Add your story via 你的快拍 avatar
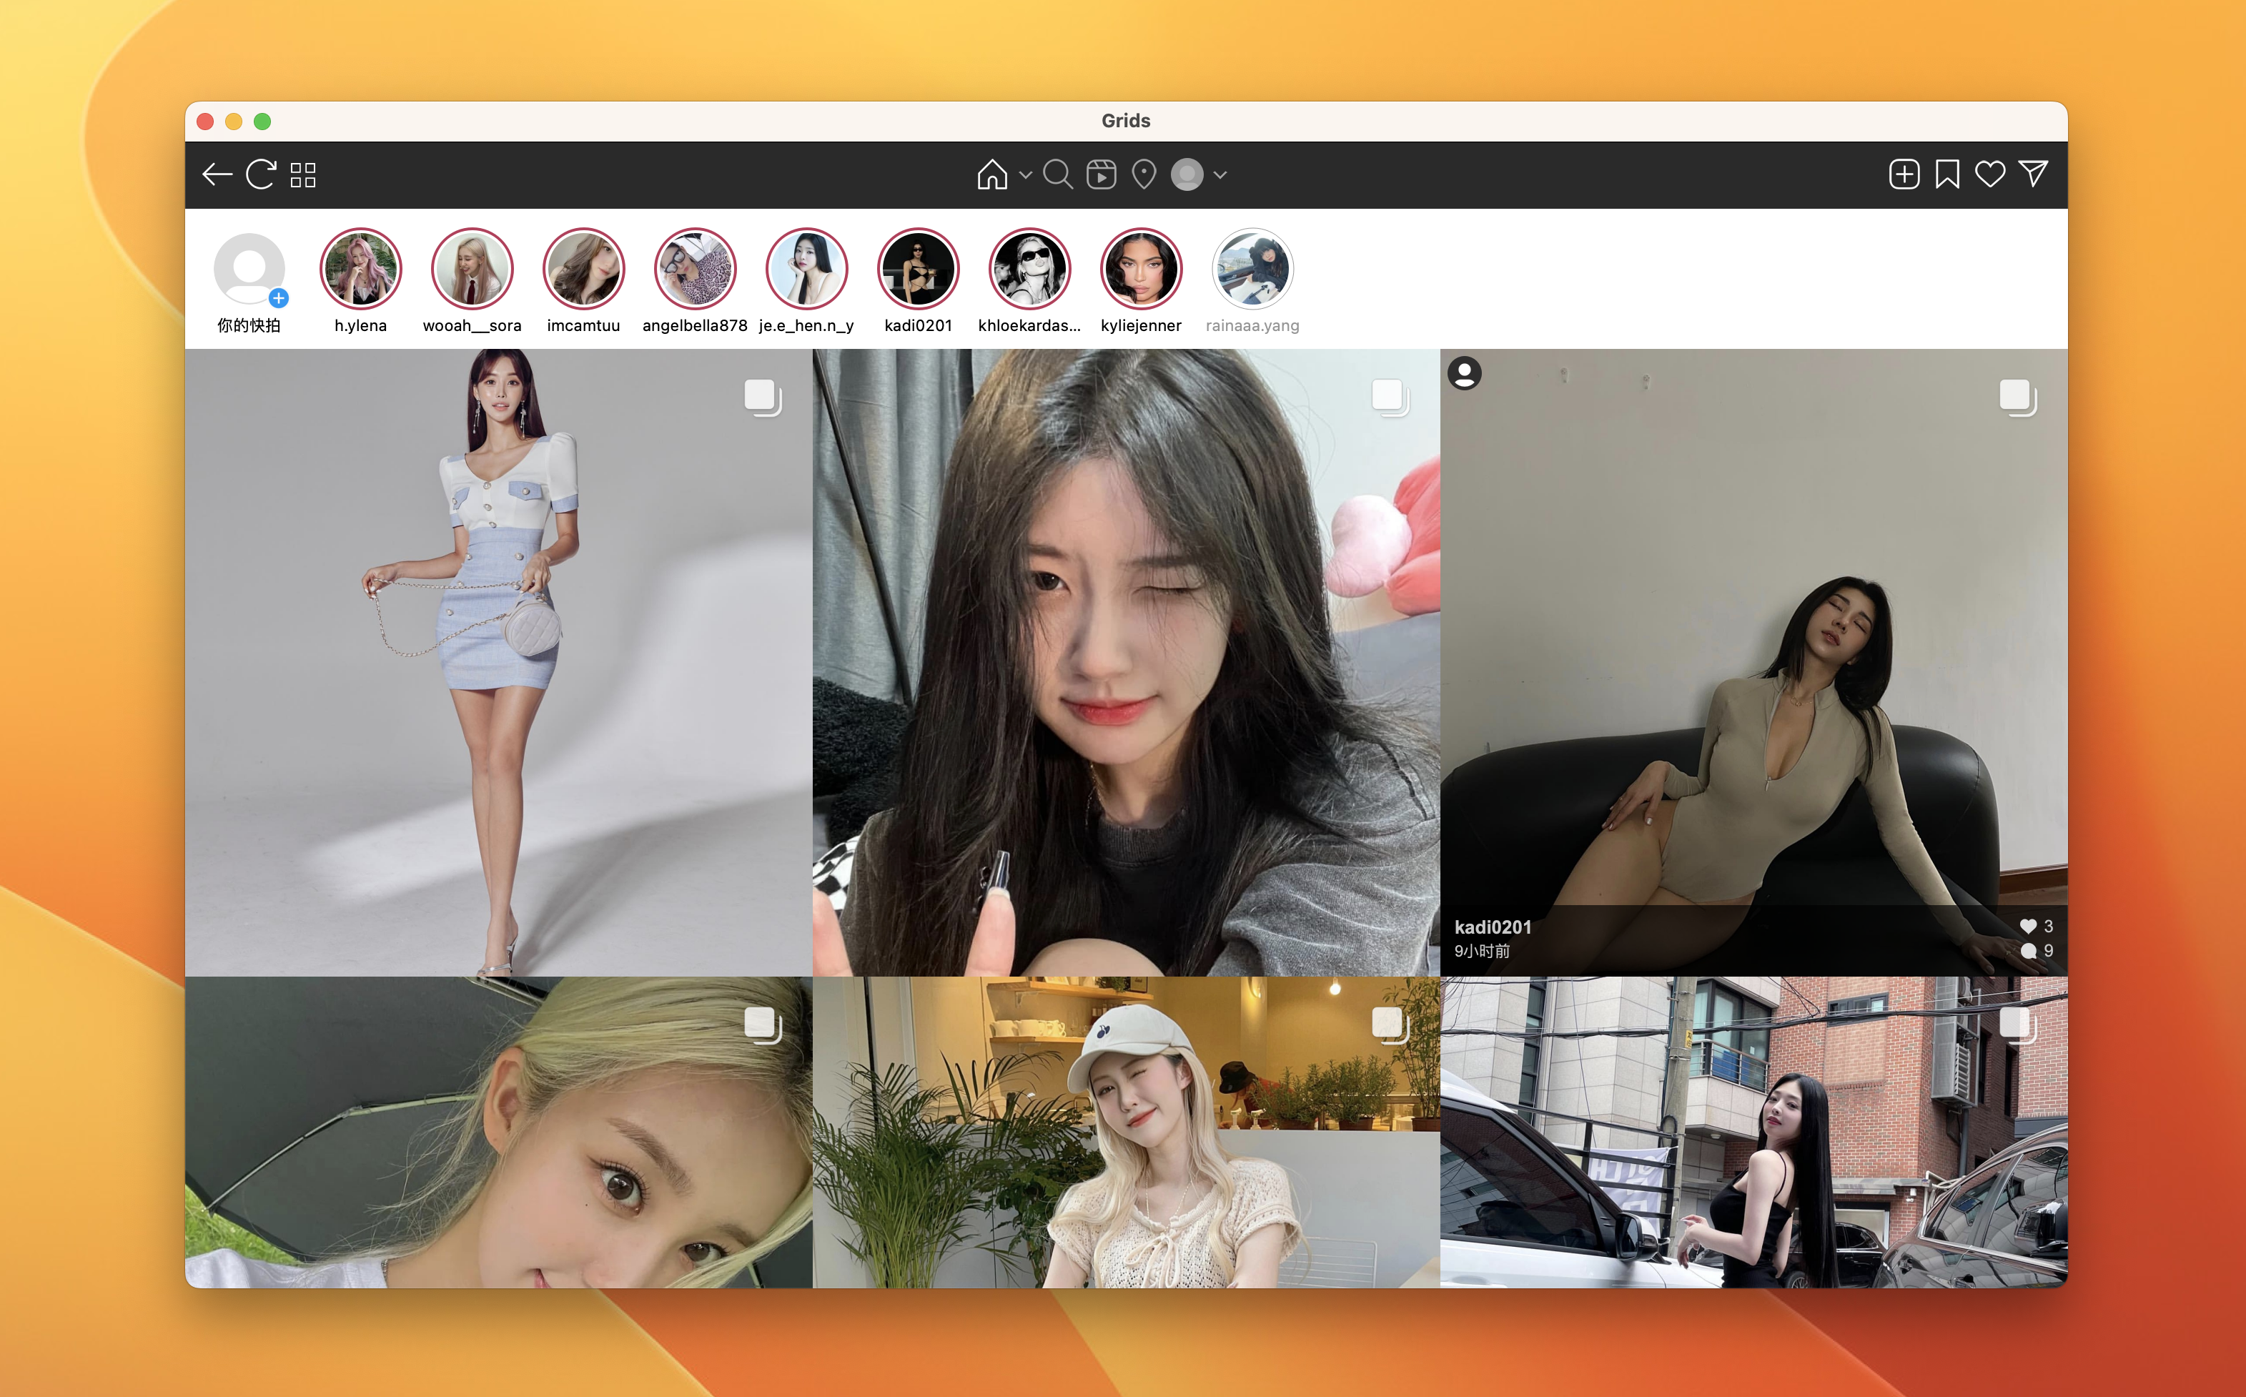 249,269
